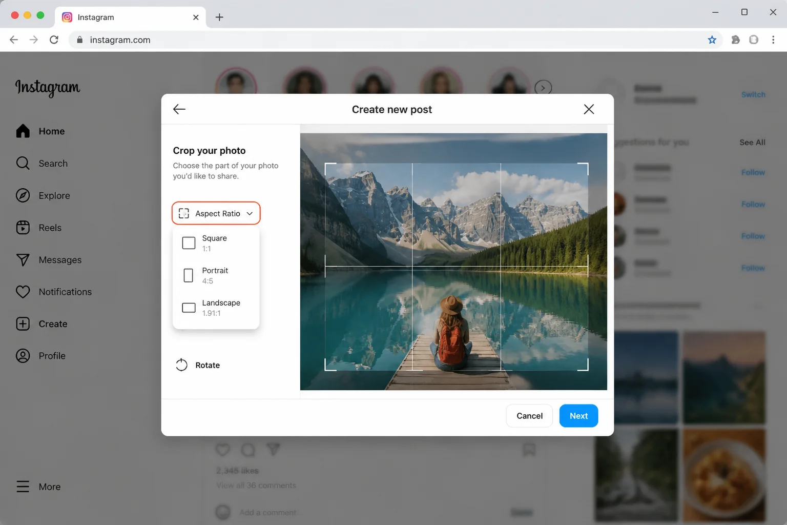Image resolution: width=787 pixels, height=525 pixels.
Task: Select the Instagram browser tab
Action: click(130, 17)
